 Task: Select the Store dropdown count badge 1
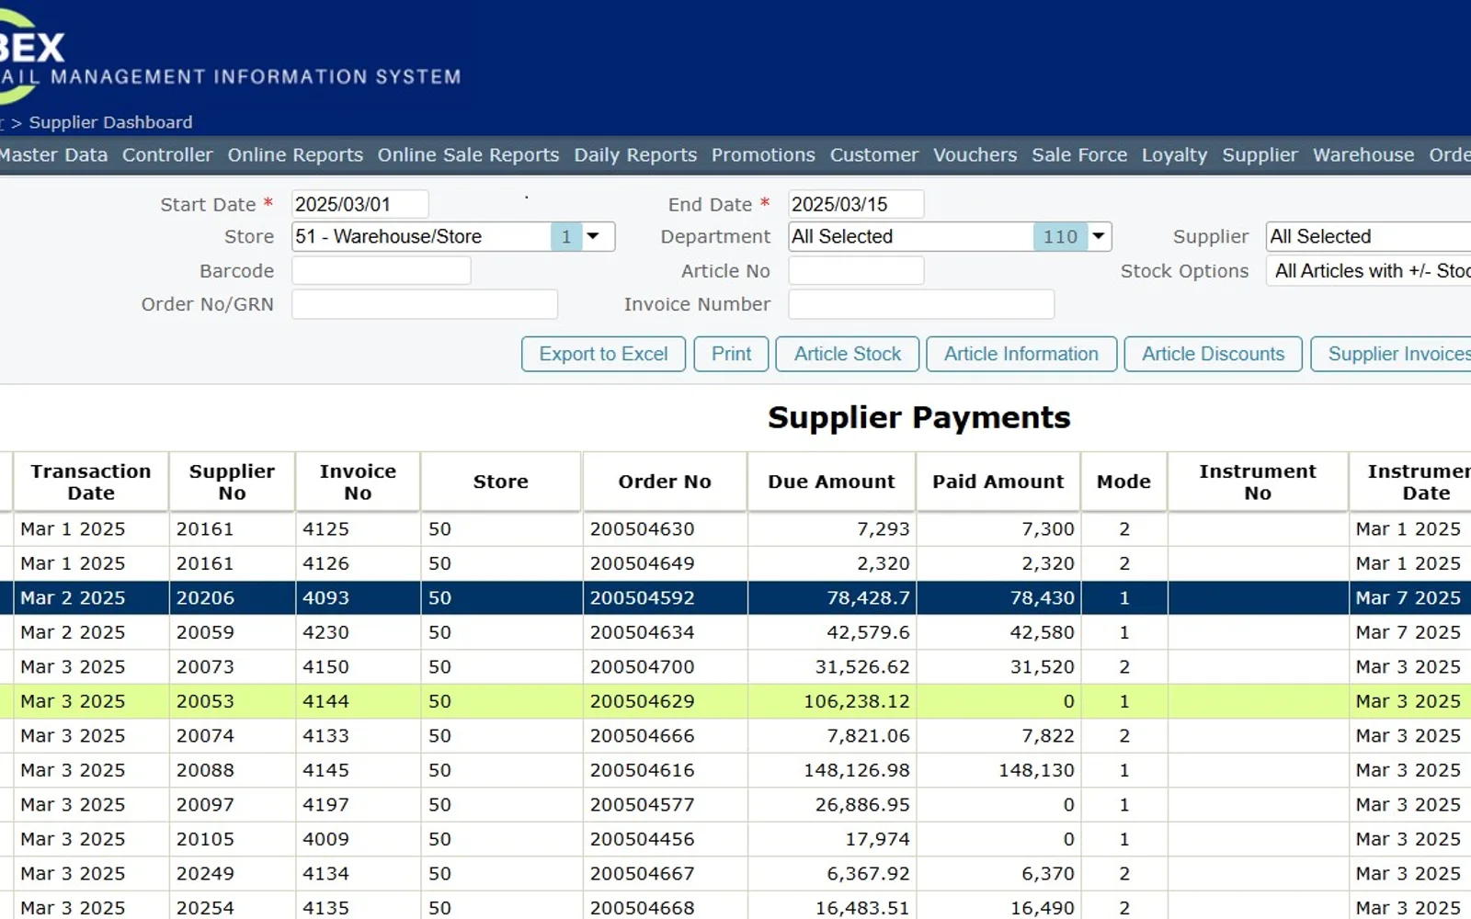tap(566, 236)
